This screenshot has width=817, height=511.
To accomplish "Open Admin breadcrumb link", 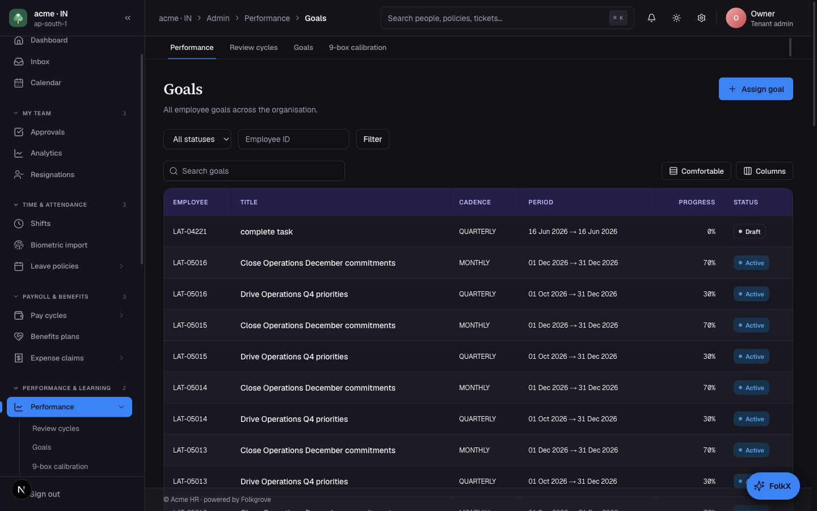I will (218, 18).
